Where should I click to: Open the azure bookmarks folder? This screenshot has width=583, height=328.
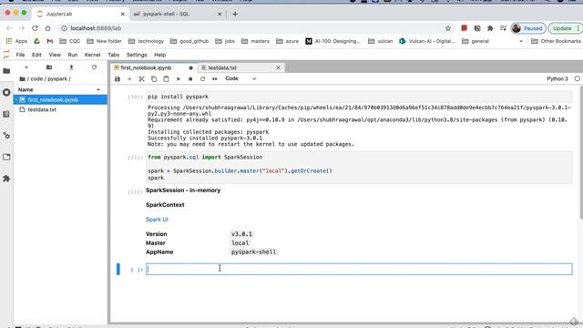point(288,41)
